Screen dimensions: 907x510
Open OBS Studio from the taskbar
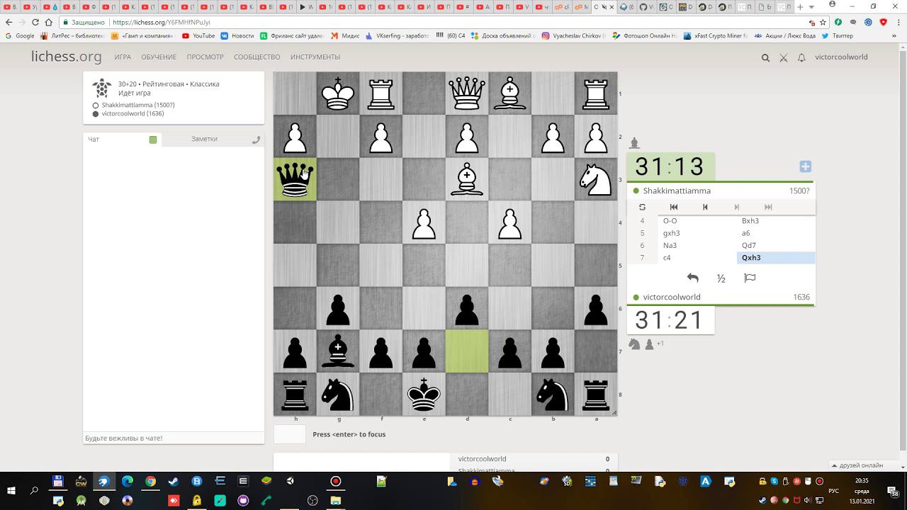312,501
